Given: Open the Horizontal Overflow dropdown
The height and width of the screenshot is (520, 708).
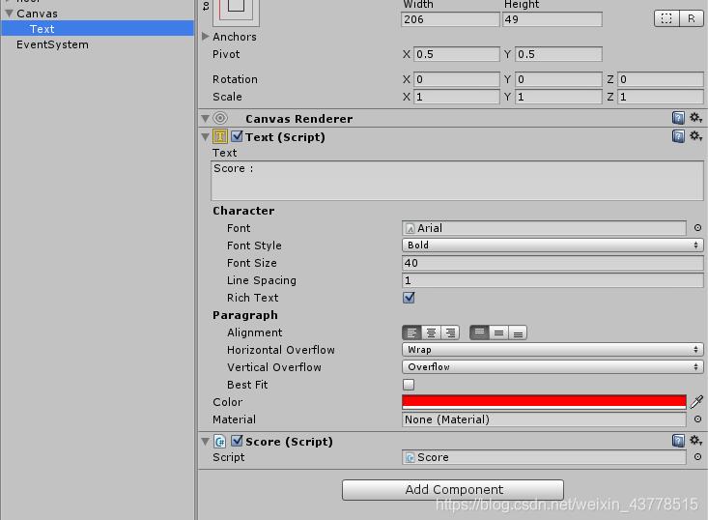Looking at the screenshot, I should (x=552, y=349).
